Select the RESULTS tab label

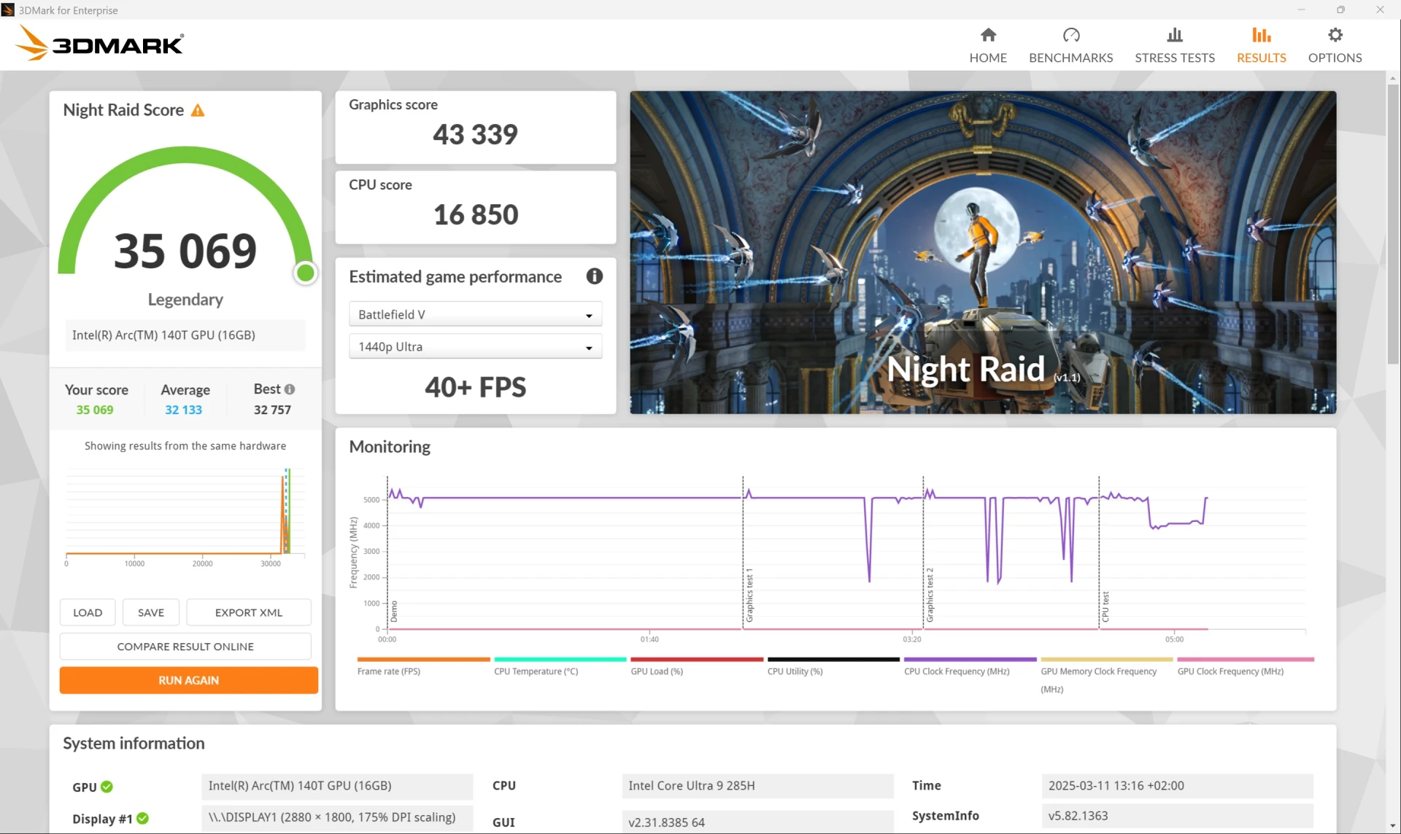pyautogui.click(x=1261, y=58)
